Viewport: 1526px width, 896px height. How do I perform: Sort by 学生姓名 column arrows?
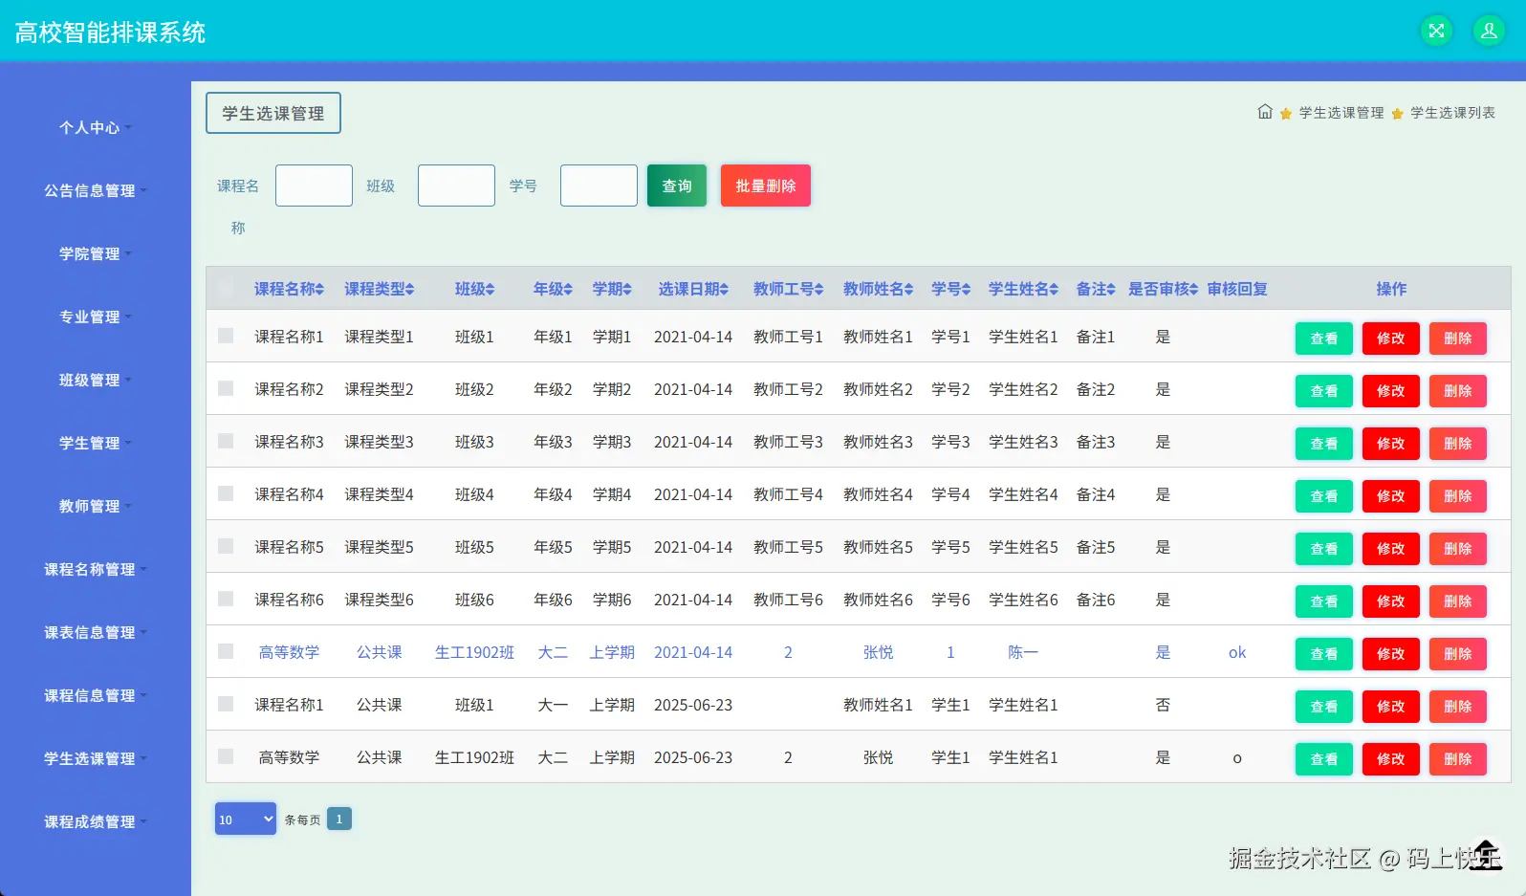coord(1055,289)
